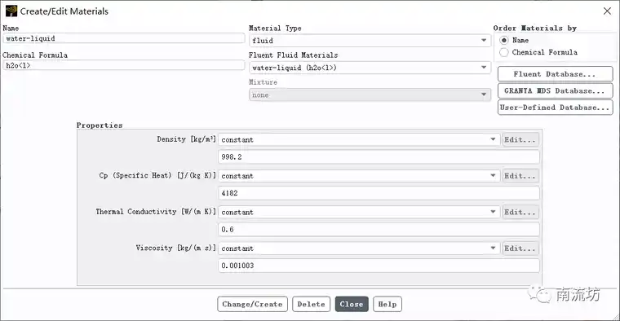Click the Chemical Formula field h2o<l>
The image size is (620, 321).
(124, 65)
